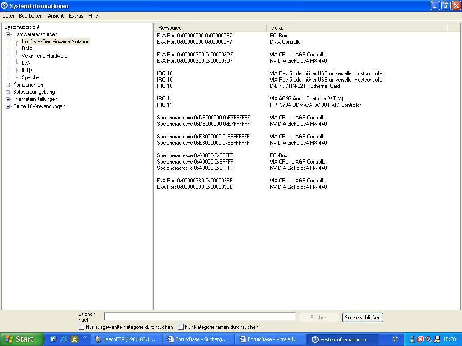Select the IRQs tree item

[x=27, y=70]
